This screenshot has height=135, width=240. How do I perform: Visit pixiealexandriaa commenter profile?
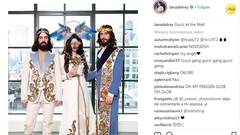(x=169, y=87)
